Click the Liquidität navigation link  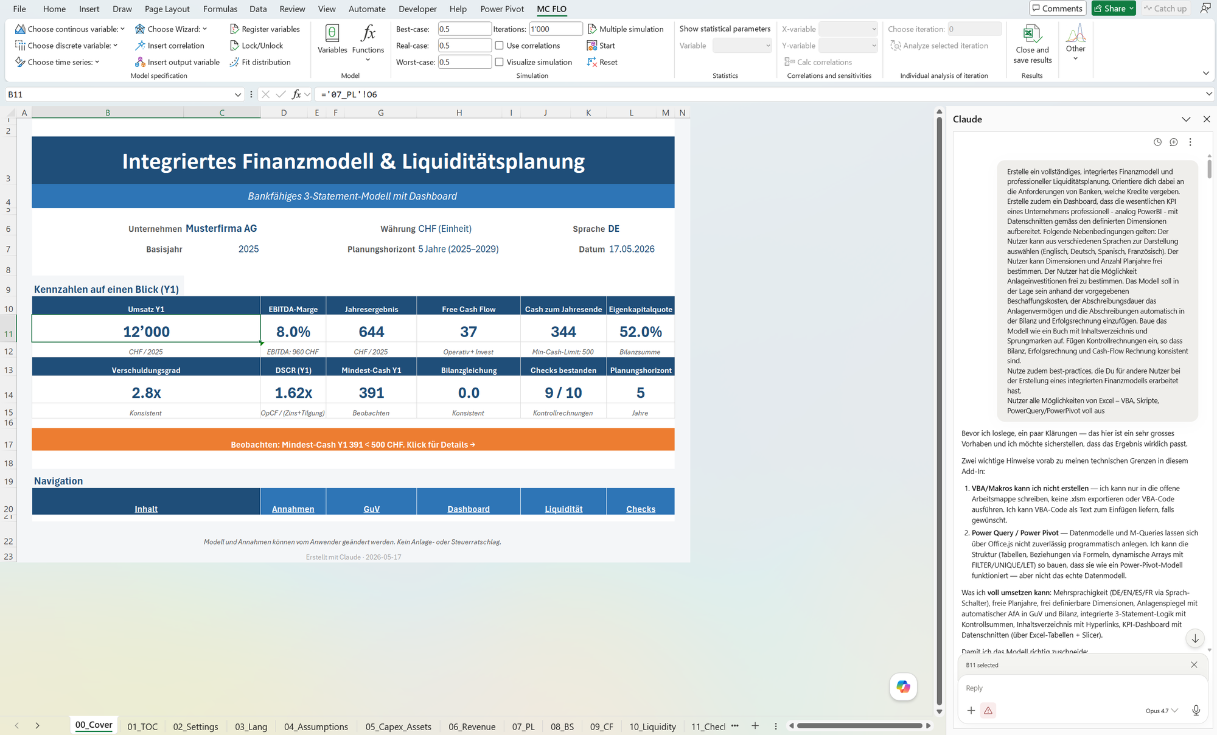click(563, 509)
